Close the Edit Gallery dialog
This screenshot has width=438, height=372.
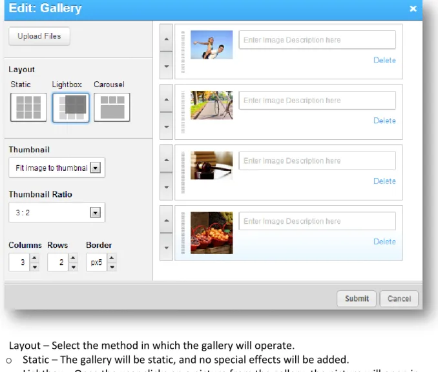(413, 8)
